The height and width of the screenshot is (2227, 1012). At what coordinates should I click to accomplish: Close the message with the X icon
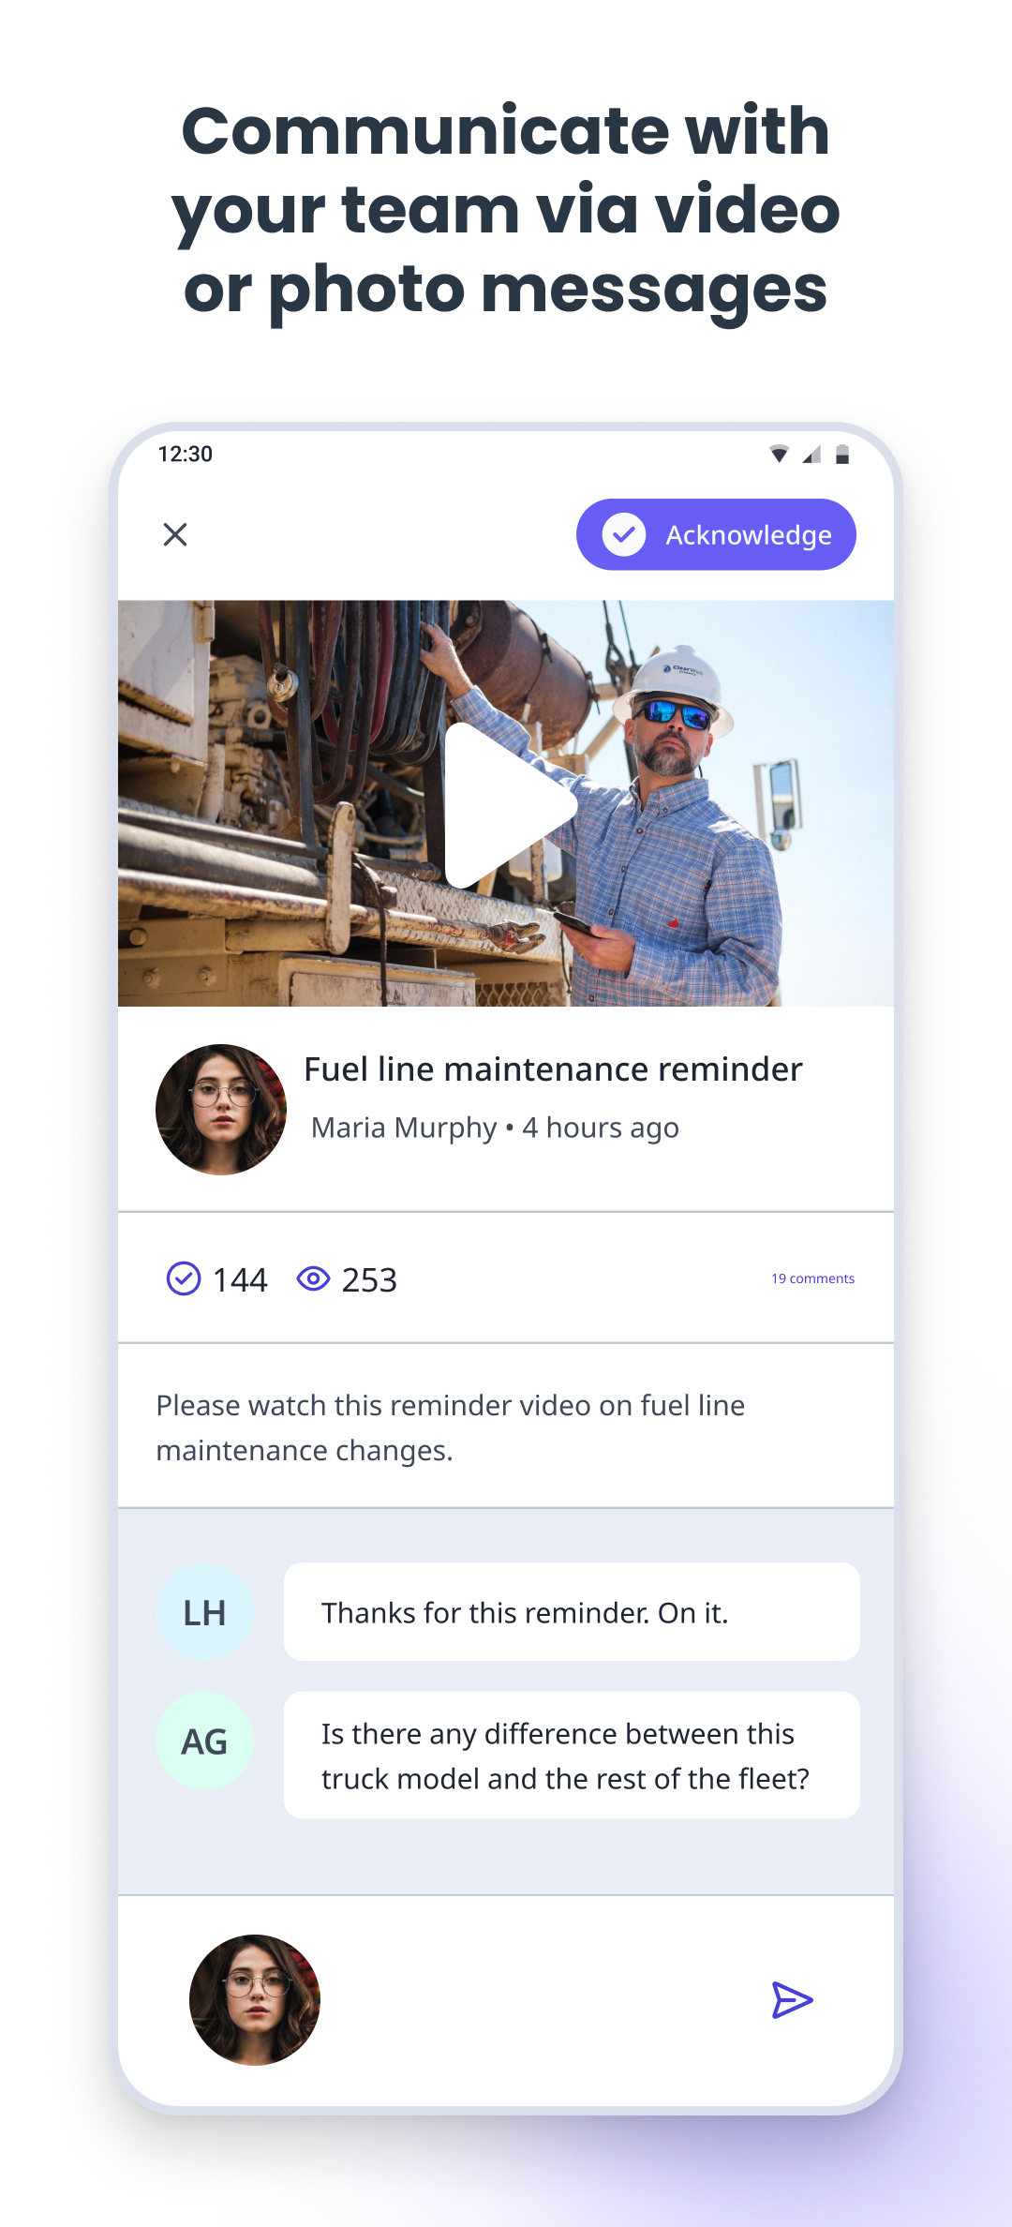(175, 534)
